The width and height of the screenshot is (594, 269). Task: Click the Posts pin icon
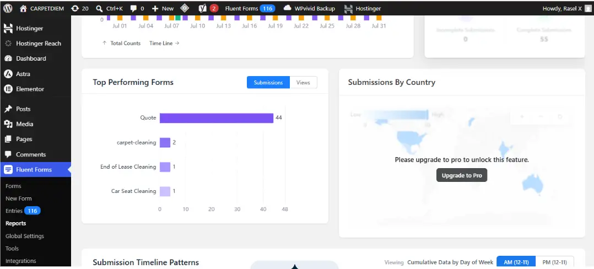8,109
